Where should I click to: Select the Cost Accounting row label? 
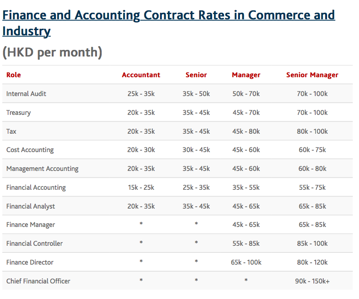30,150
